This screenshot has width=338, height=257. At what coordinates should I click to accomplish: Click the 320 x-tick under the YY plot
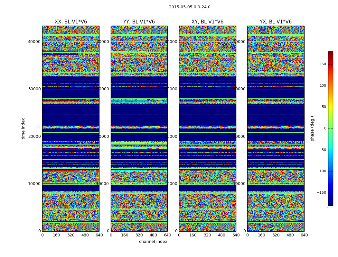tap(139, 235)
